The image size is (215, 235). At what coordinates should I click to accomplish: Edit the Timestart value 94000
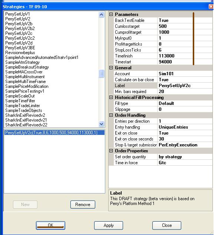pyautogui.click(x=185, y=62)
